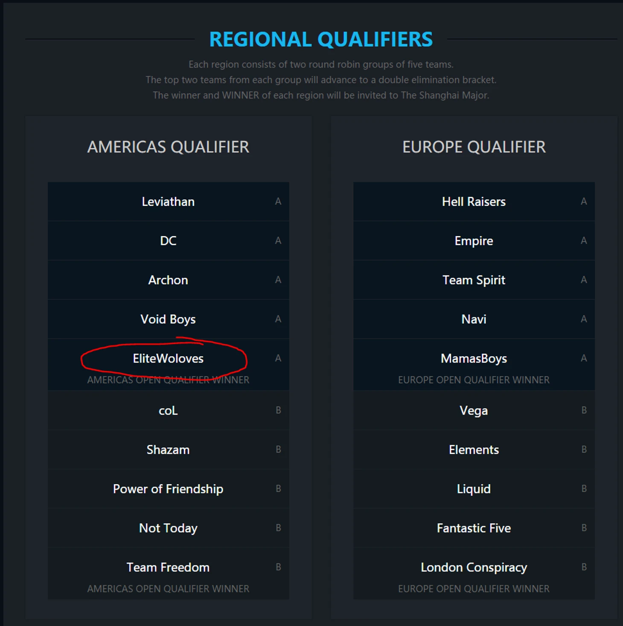Image resolution: width=623 pixels, height=626 pixels.
Task: Open the Shazam team entry
Action: pyautogui.click(x=168, y=450)
